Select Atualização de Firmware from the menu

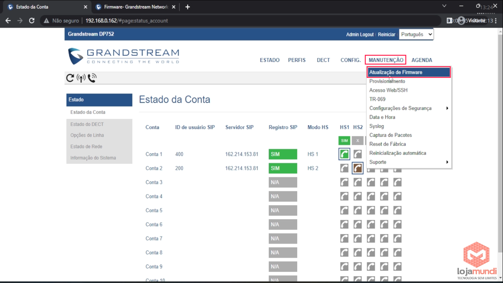click(x=409, y=72)
